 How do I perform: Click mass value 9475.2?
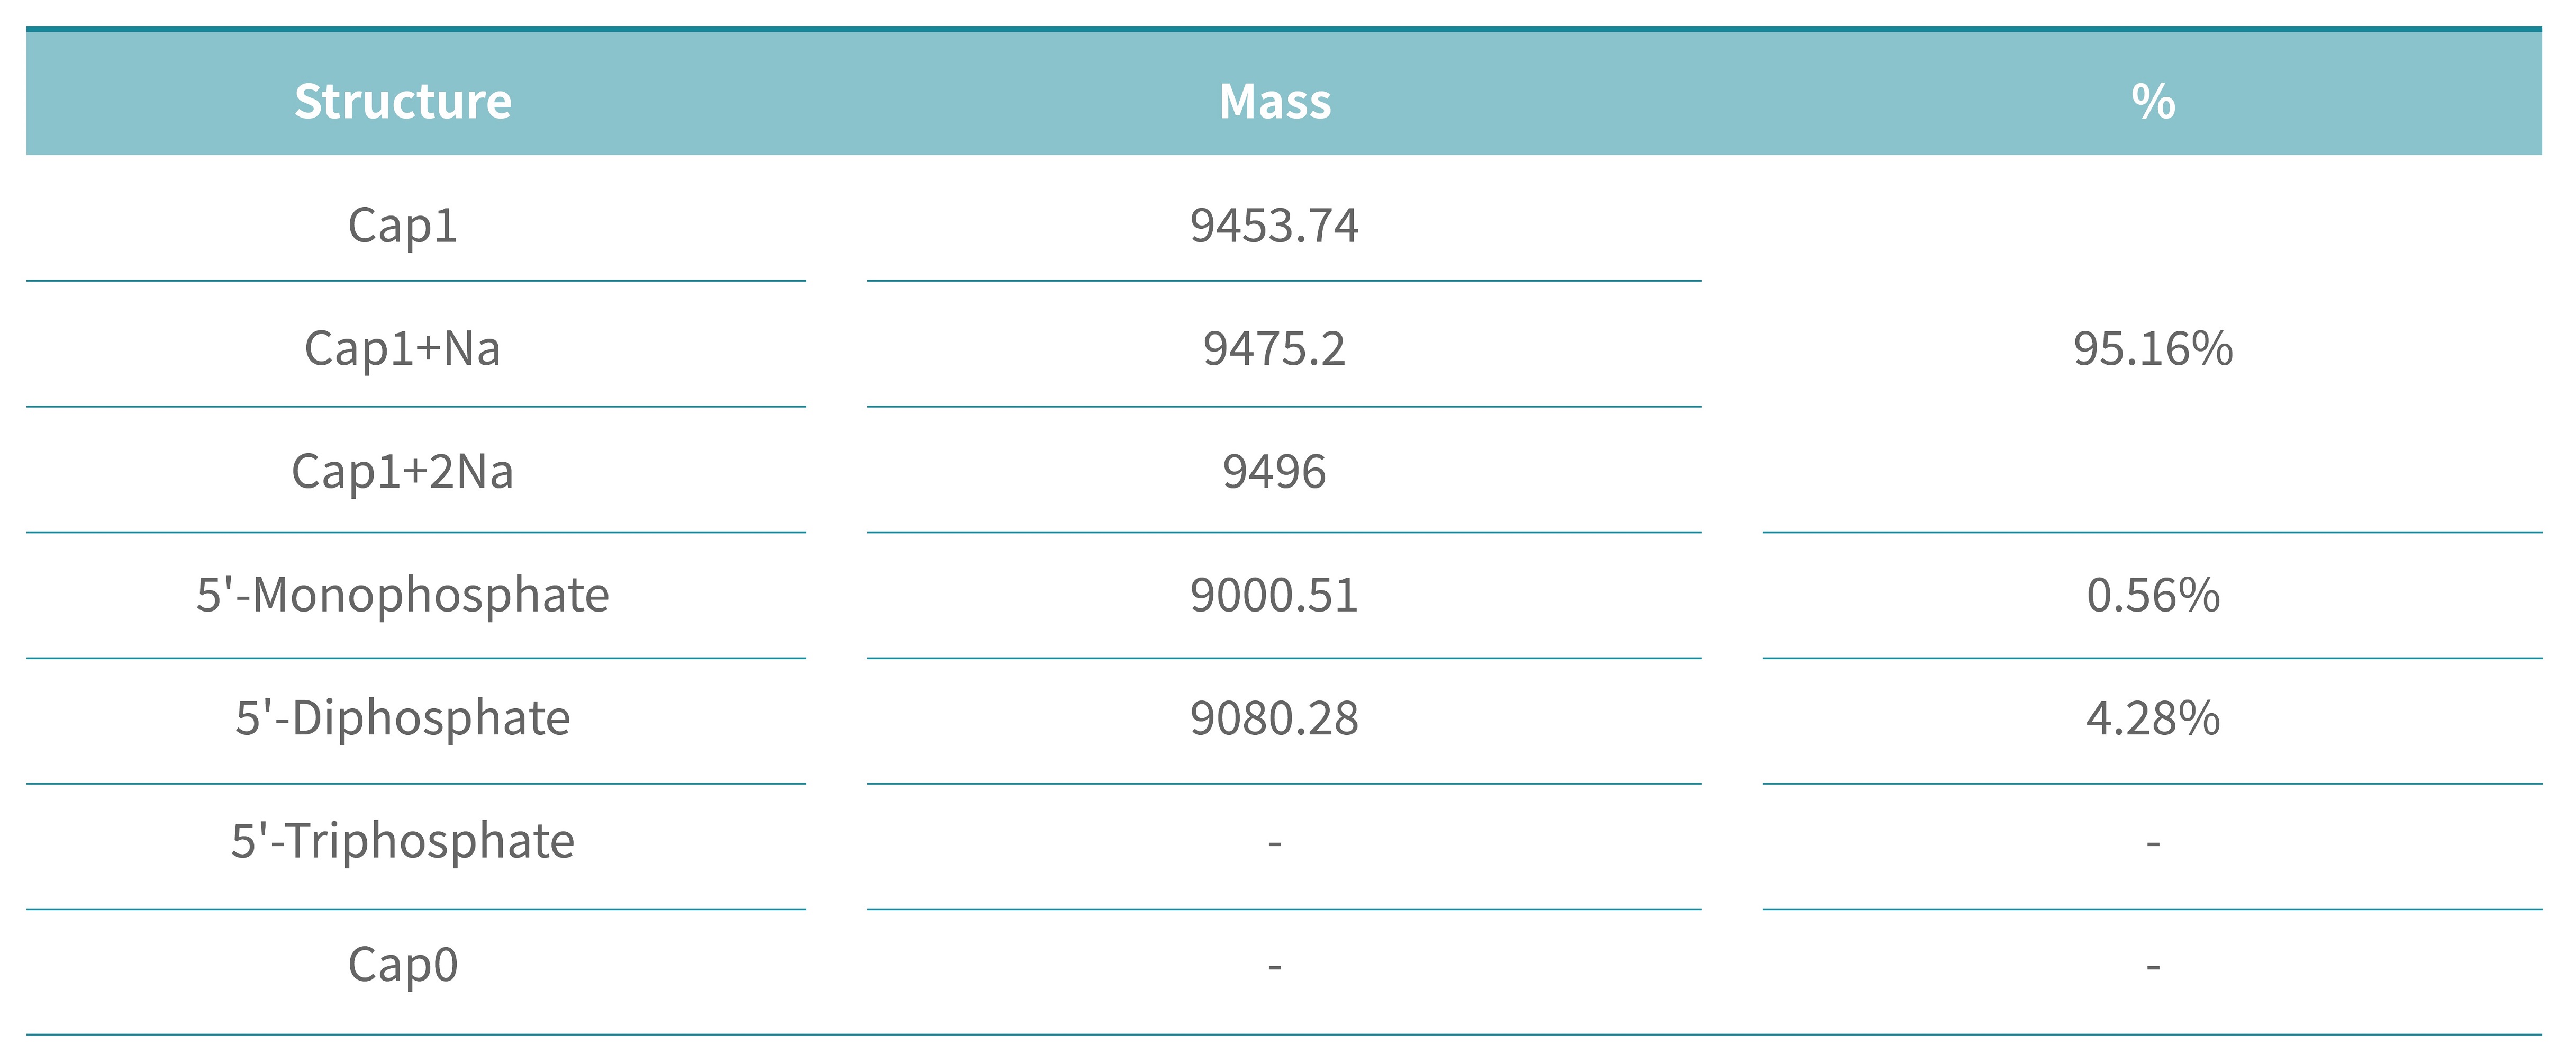(1275, 348)
